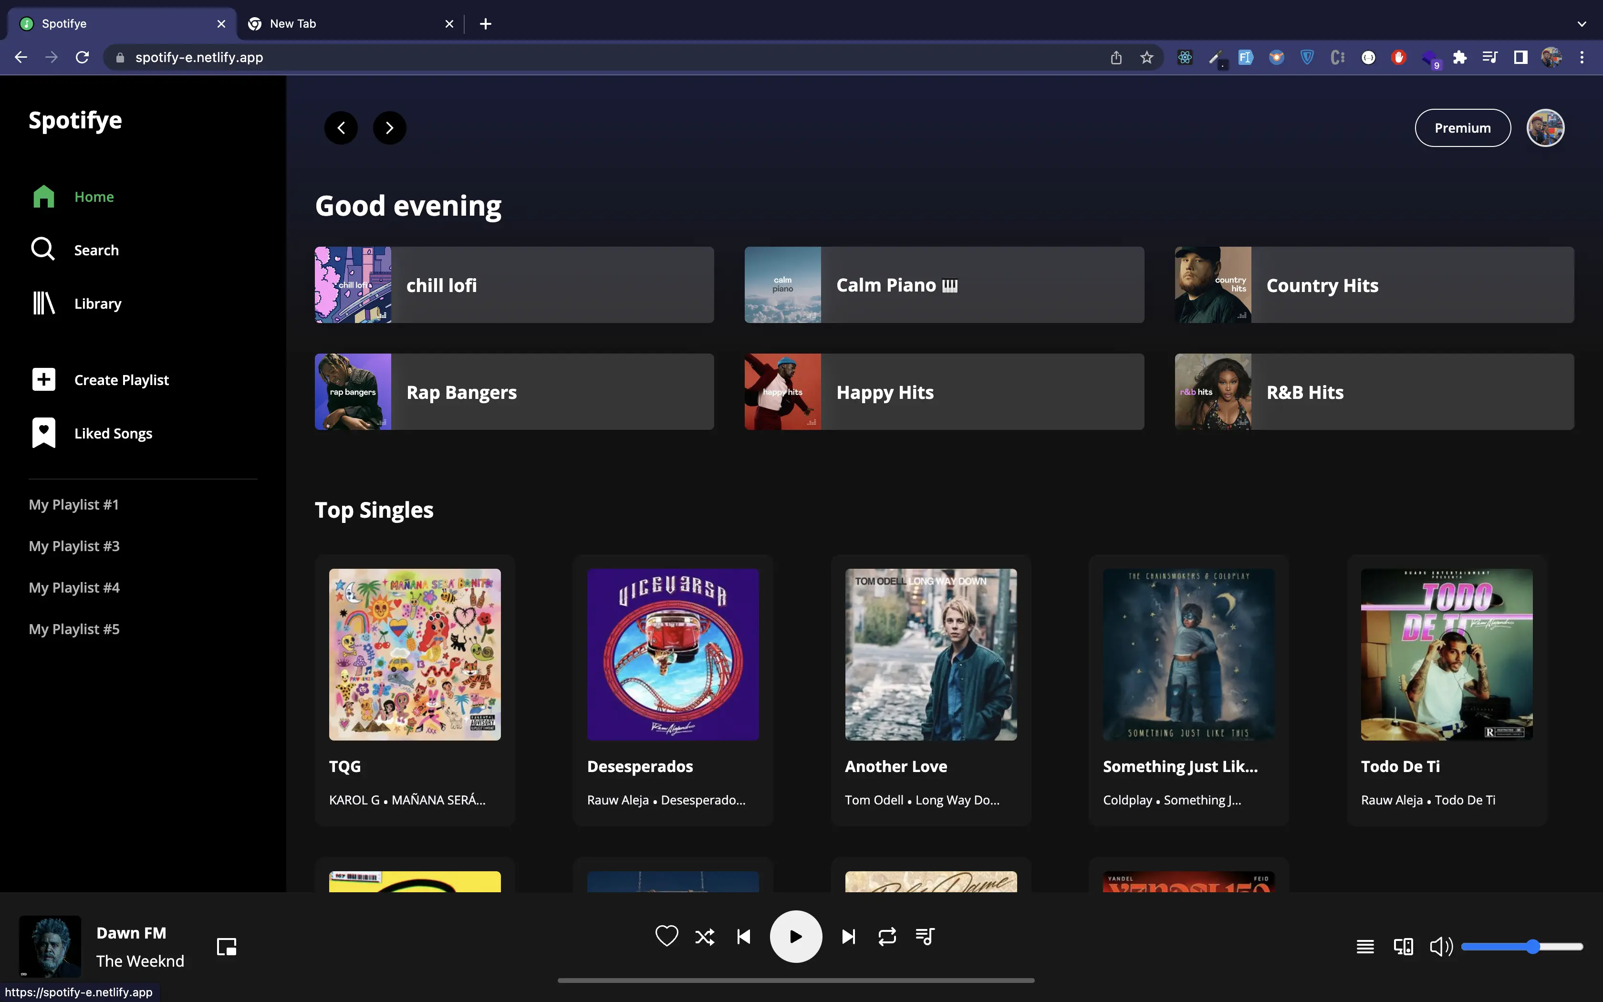Image resolution: width=1603 pixels, height=1002 pixels.
Task: Open the blue shield extension icon
Action: [1307, 58]
